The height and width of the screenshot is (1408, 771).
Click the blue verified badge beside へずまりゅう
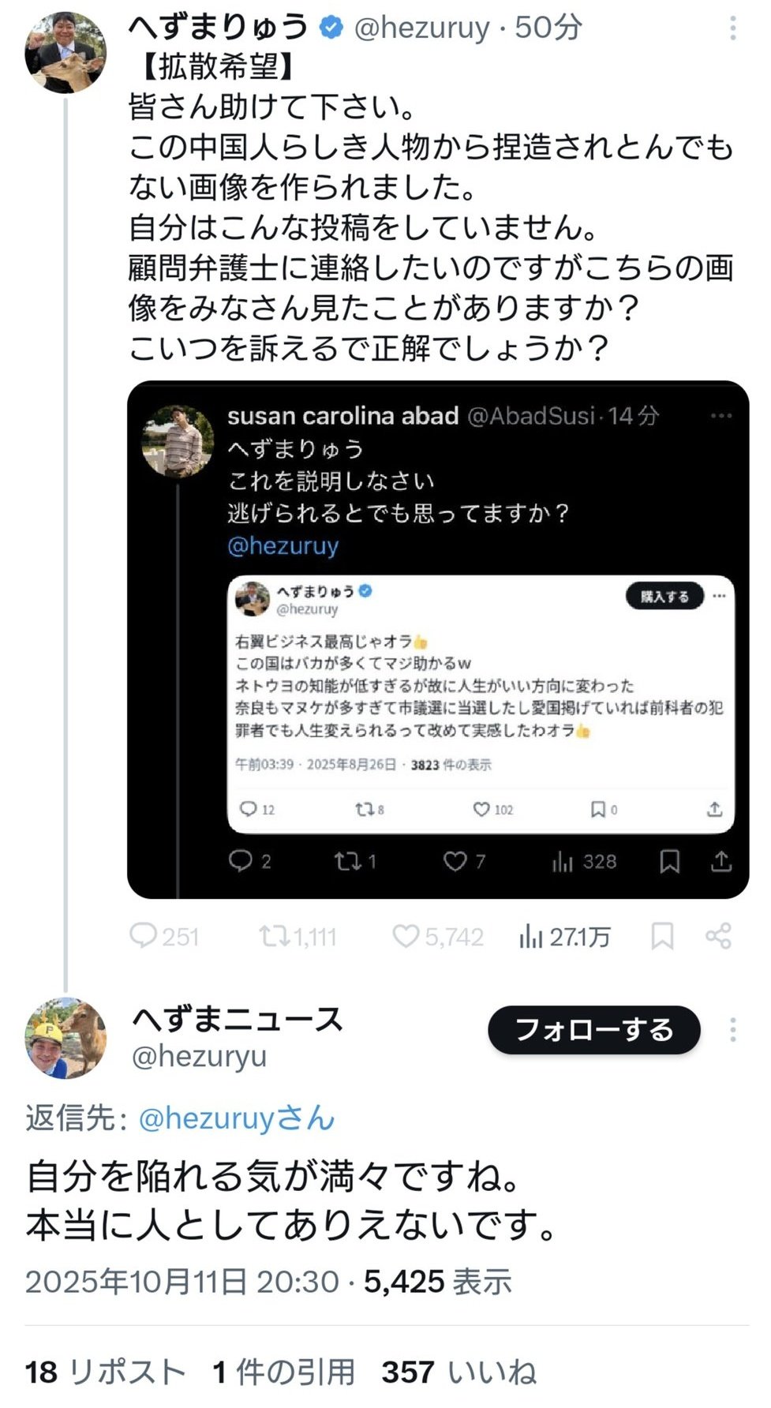[331, 28]
